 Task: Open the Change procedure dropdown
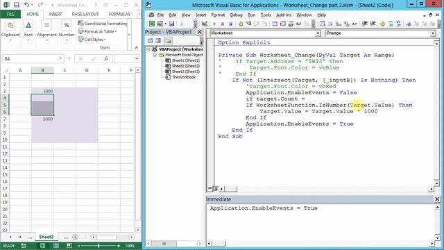pyautogui.click(x=433, y=33)
